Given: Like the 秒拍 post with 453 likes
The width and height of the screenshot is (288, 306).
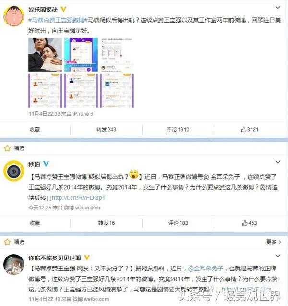Looking at the screenshot, I should pos(250,223).
